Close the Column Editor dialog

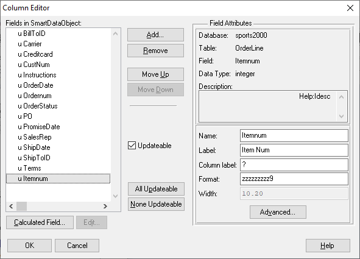[x=350, y=8]
